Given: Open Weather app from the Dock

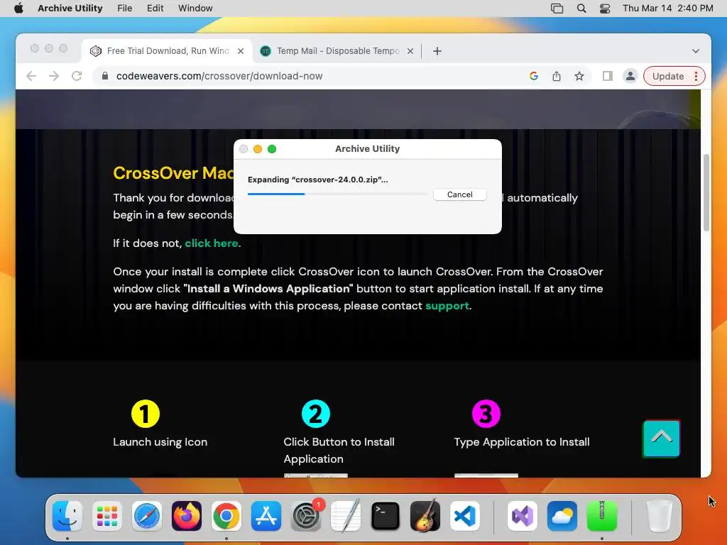Looking at the screenshot, I should (x=562, y=516).
